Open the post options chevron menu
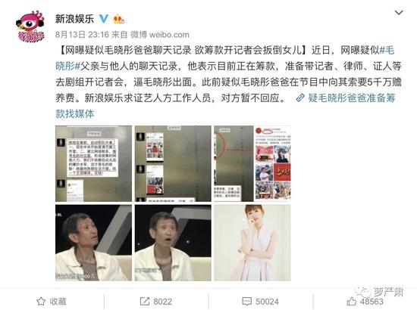The width and height of the screenshot is (417, 310). 398,13
